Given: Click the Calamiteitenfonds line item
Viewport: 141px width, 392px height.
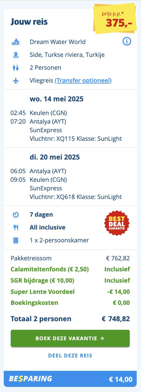Looking at the screenshot, I should [x=70, y=269].
